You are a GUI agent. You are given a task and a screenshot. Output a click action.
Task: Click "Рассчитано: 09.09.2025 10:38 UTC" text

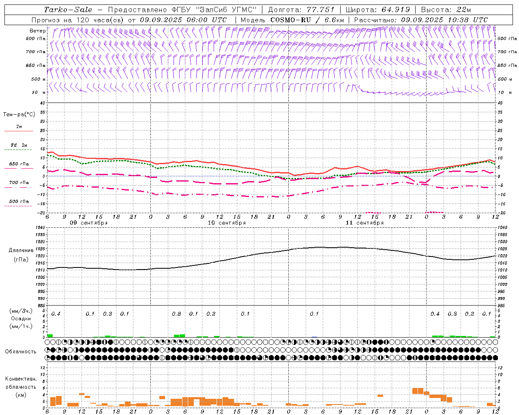coord(421,20)
